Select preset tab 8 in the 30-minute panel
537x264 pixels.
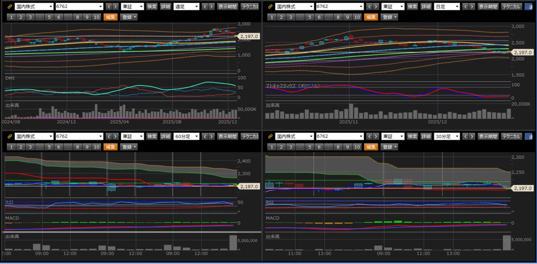click(x=338, y=147)
